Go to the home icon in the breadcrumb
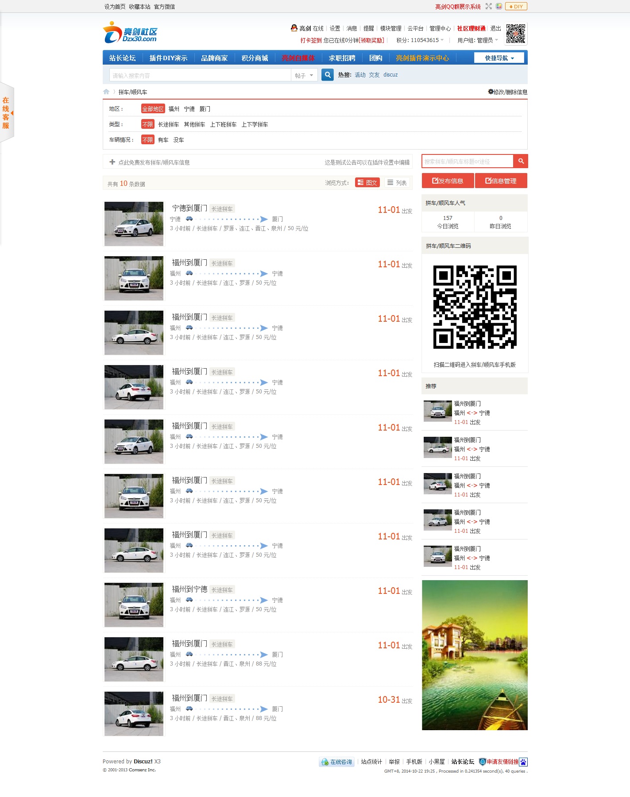630x797 pixels. tap(106, 92)
